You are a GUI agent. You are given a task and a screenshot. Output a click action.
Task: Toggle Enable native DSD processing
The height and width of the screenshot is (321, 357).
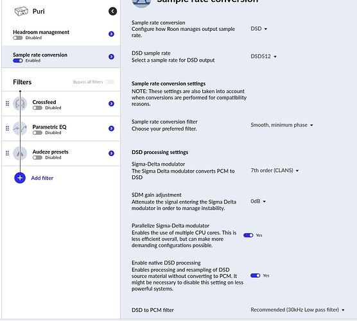point(255,275)
